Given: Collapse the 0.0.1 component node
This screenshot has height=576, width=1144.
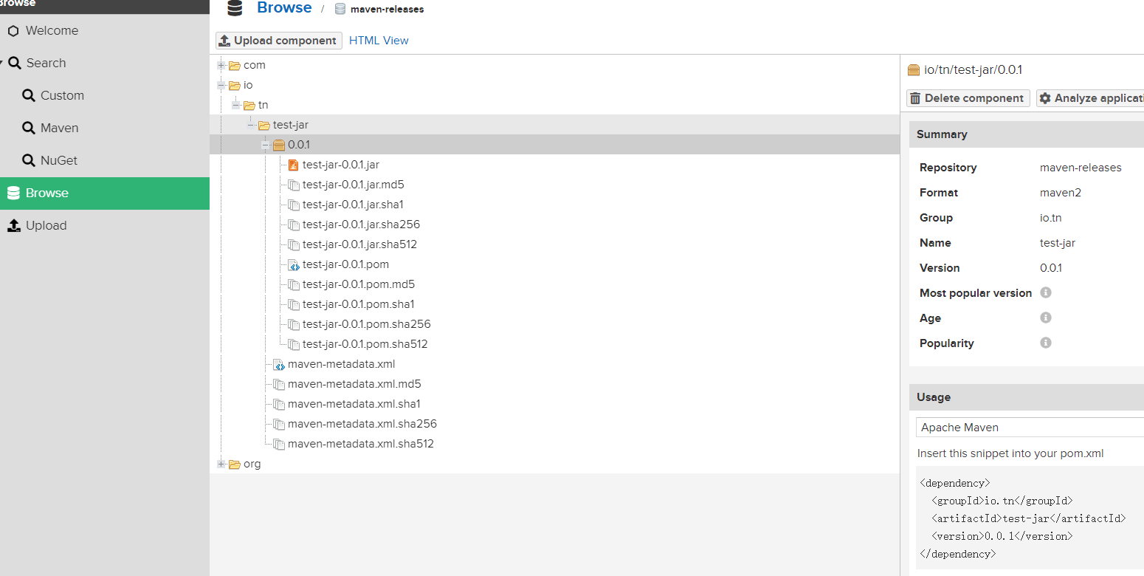Looking at the screenshot, I should [265, 145].
